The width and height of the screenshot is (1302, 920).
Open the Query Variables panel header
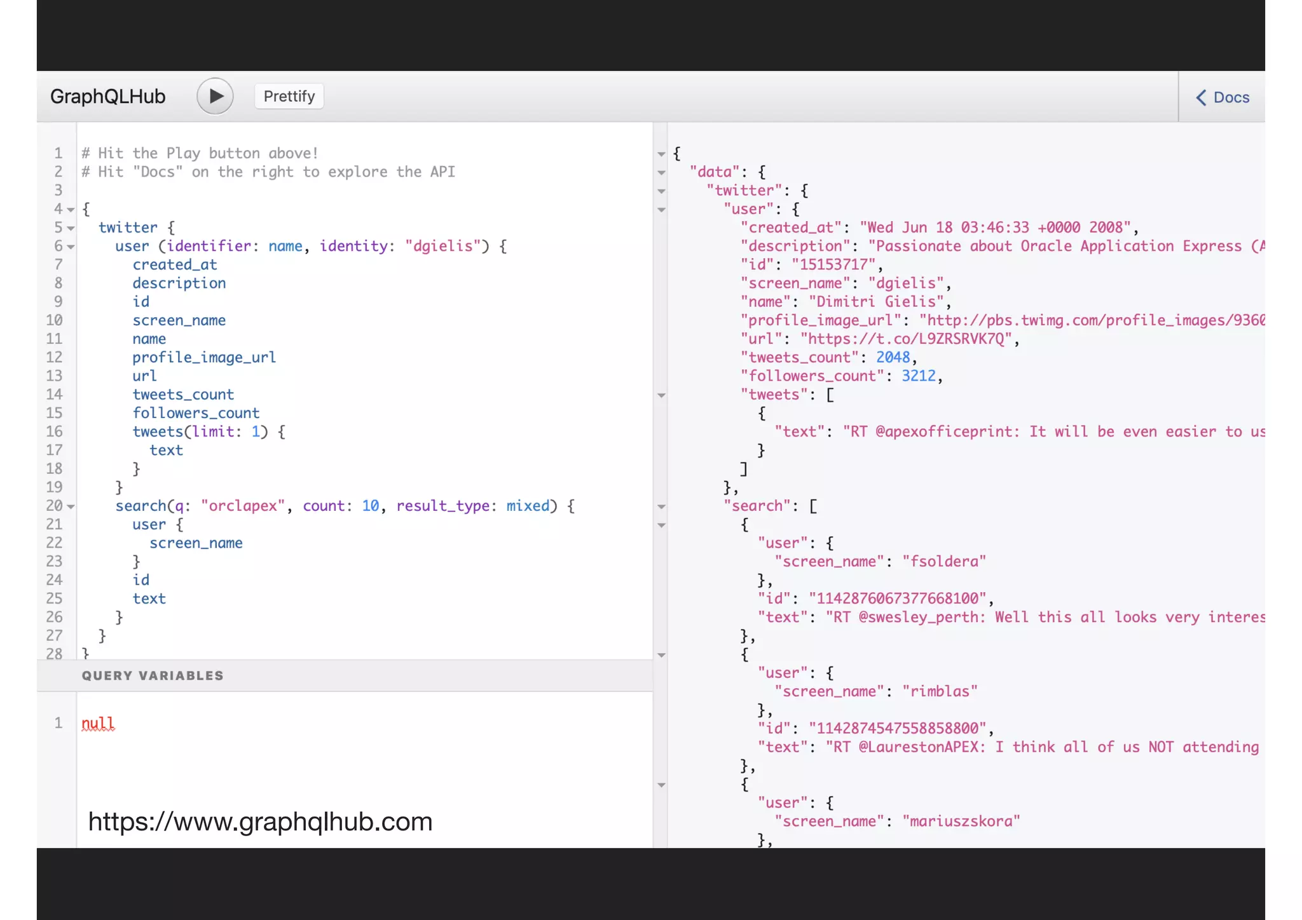pyautogui.click(x=345, y=675)
